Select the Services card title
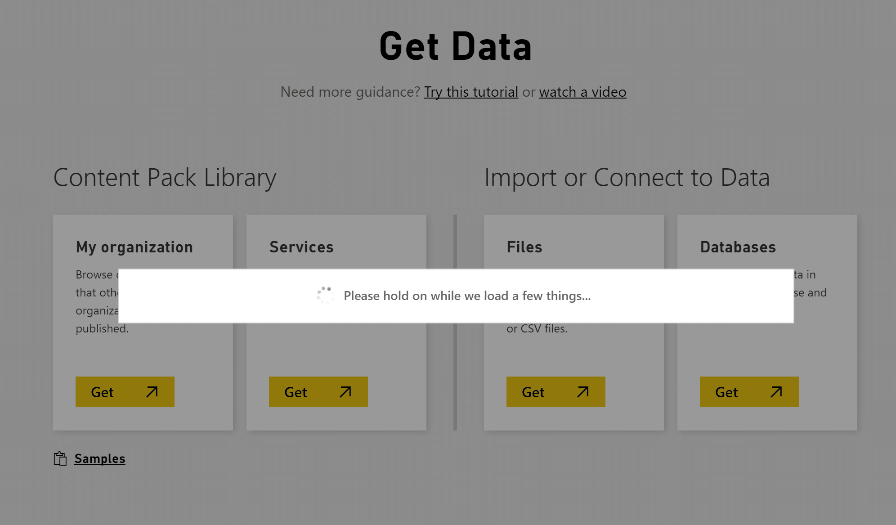Viewport: 896px width, 525px height. (x=301, y=247)
